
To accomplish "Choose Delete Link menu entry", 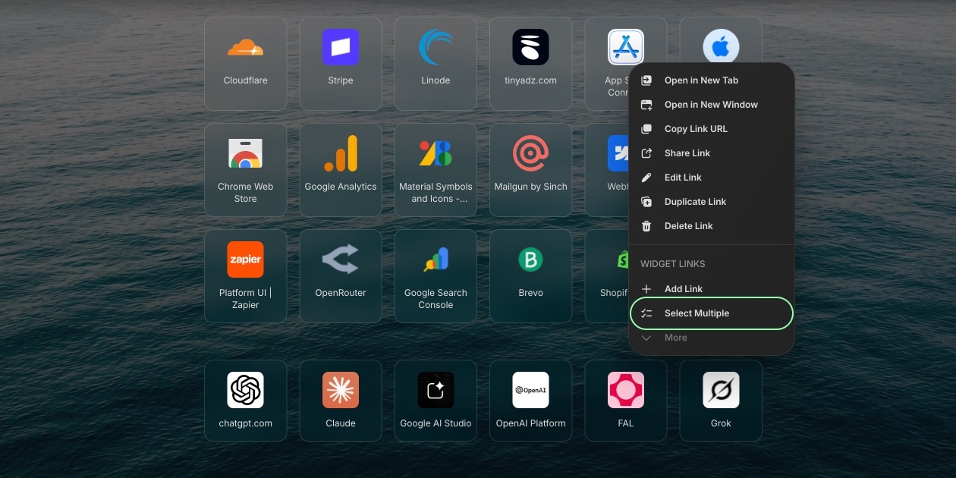I will point(712,226).
